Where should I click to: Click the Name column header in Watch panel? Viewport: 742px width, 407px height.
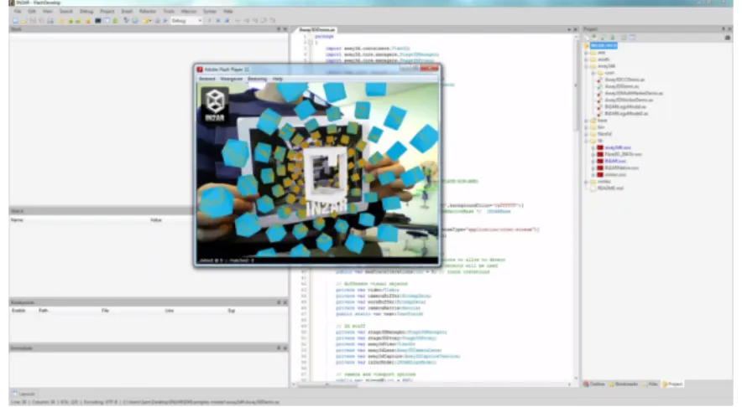pyautogui.click(x=17, y=220)
